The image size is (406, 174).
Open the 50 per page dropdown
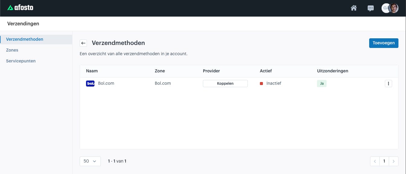90,161
